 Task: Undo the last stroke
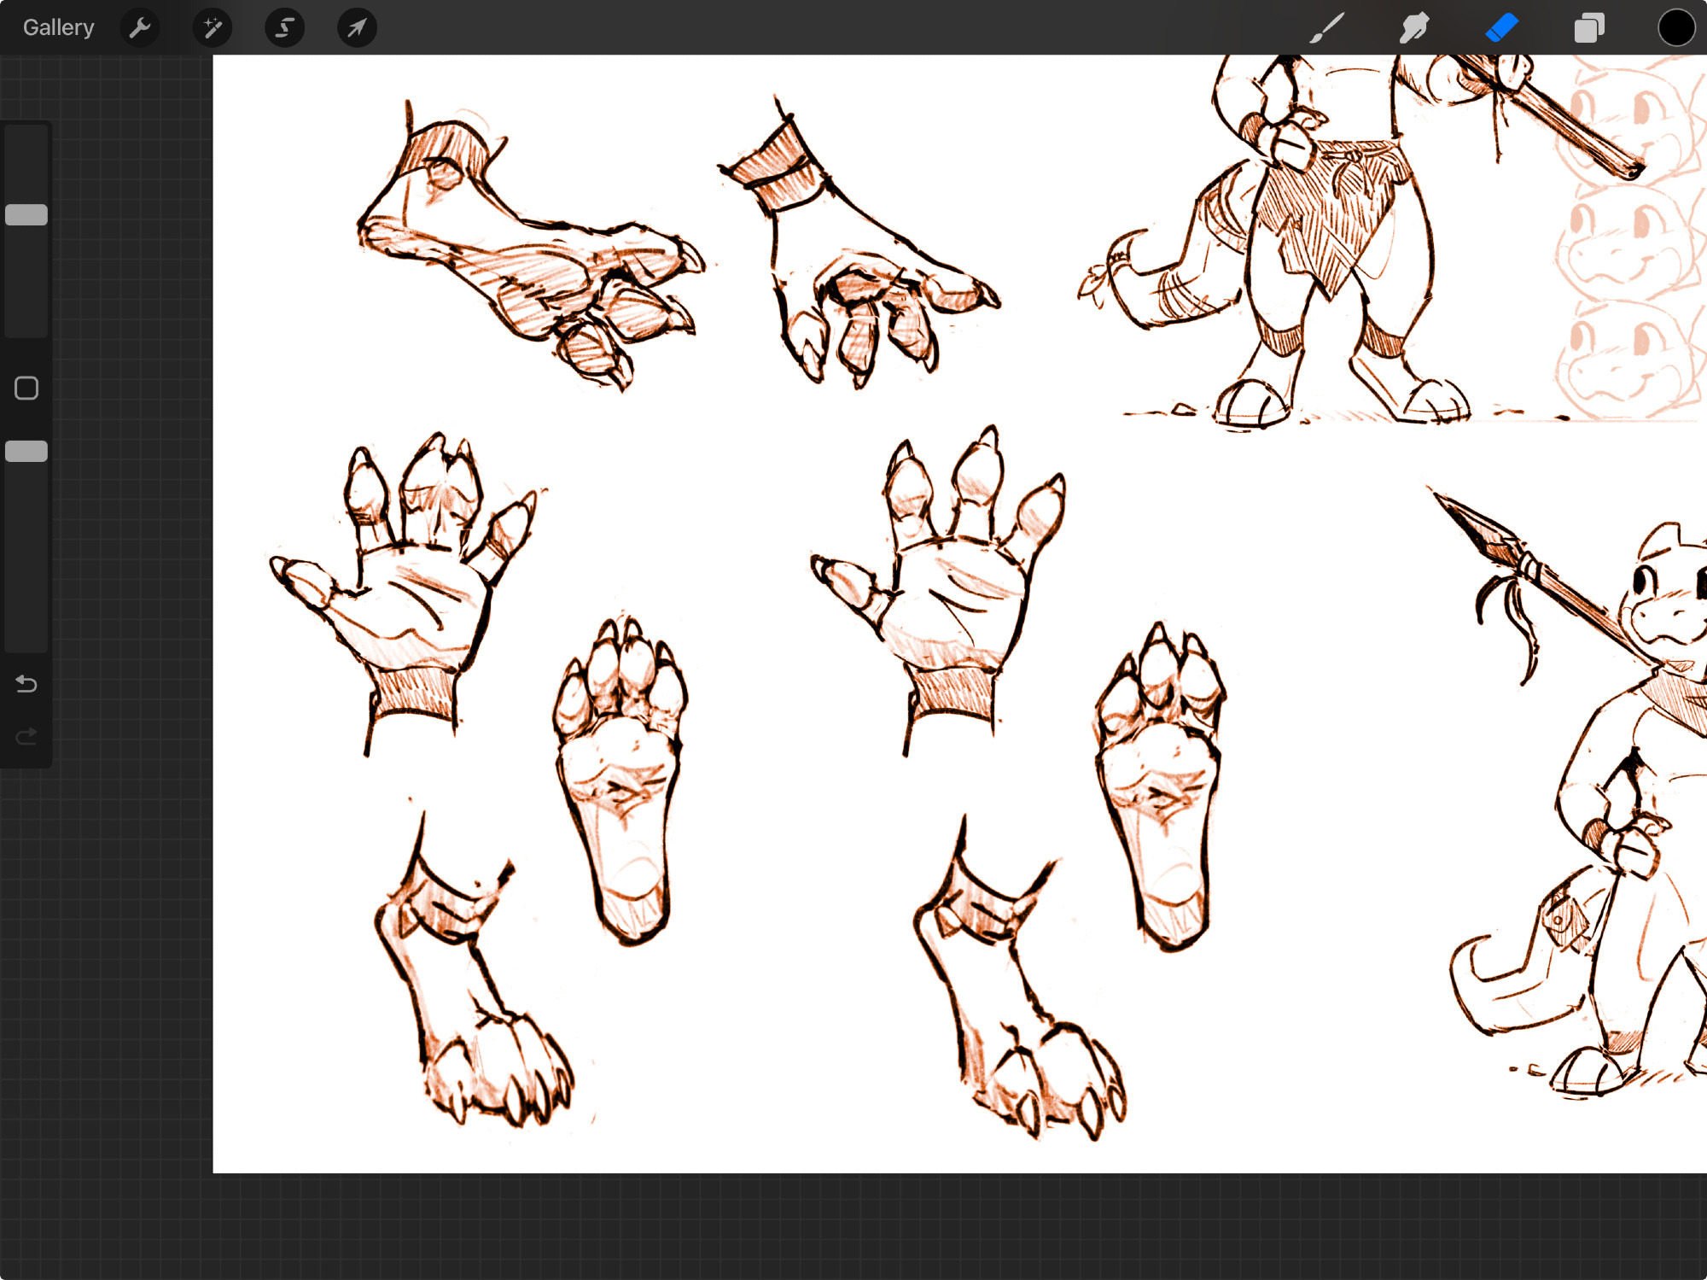[26, 684]
